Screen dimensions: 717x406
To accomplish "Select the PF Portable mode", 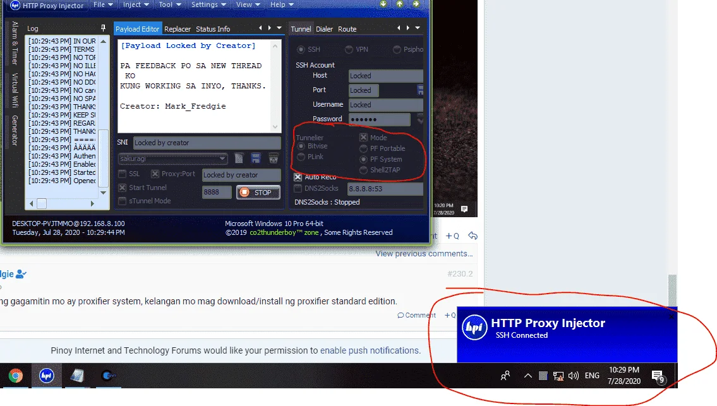I will coord(363,148).
